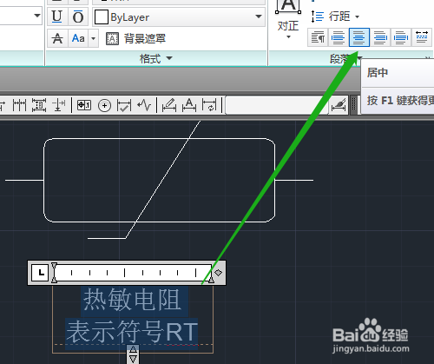The image size is (434, 364).
Task: Click the line spacing icon
Action: (318, 17)
